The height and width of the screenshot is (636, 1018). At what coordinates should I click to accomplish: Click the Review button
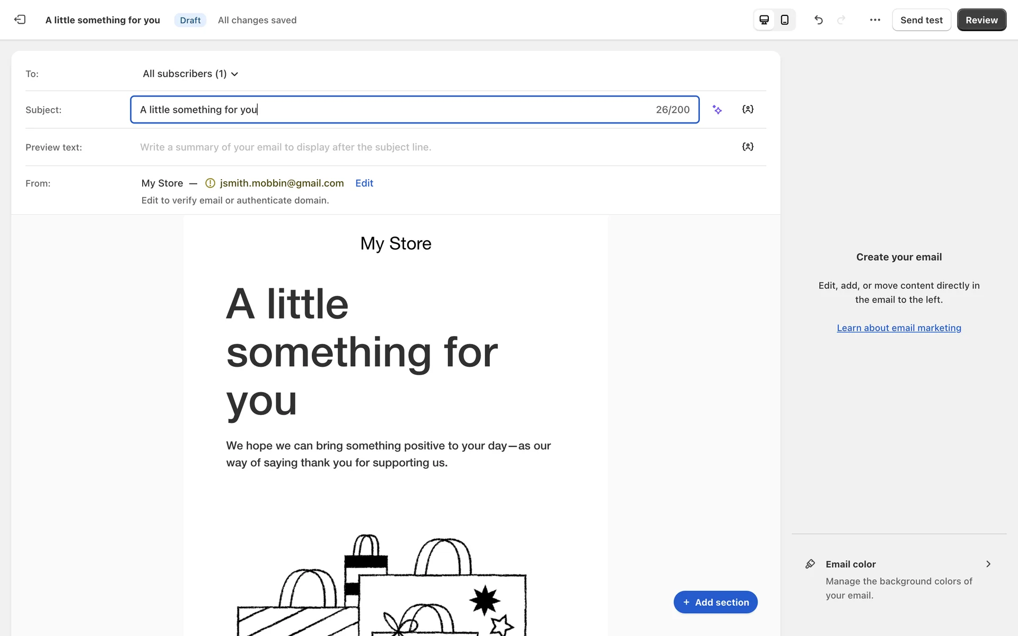pyautogui.click(x=981, y=20)
